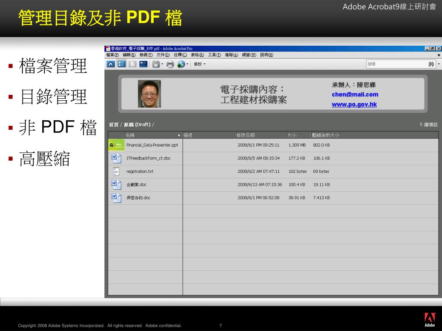Click inside the 搜尋 search field
Viewport: 442px width, 331px height.
397,64
